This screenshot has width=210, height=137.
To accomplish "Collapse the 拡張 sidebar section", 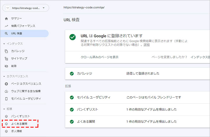I will tap(4, 109).
